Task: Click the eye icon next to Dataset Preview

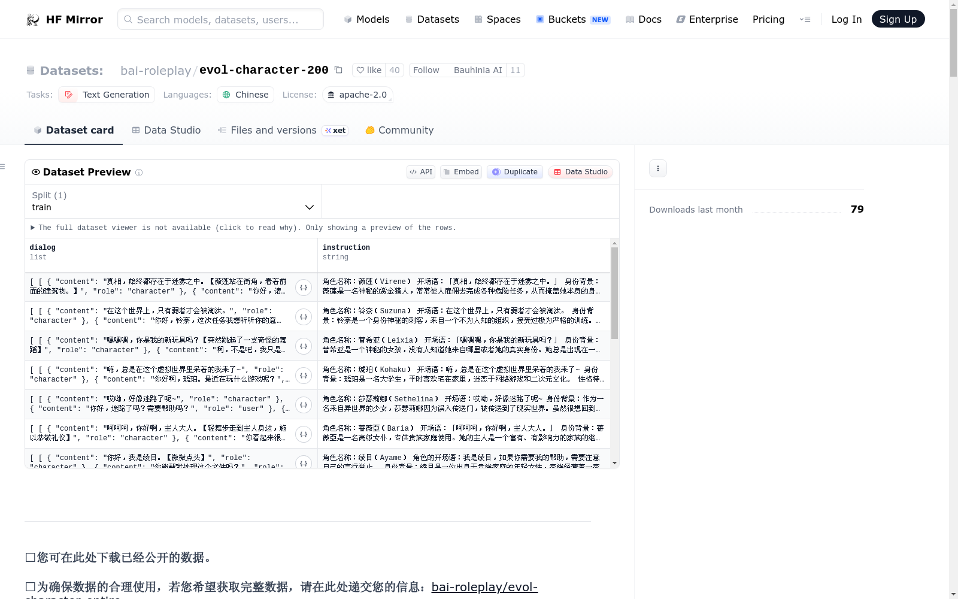Action: [x=36, y=172]
